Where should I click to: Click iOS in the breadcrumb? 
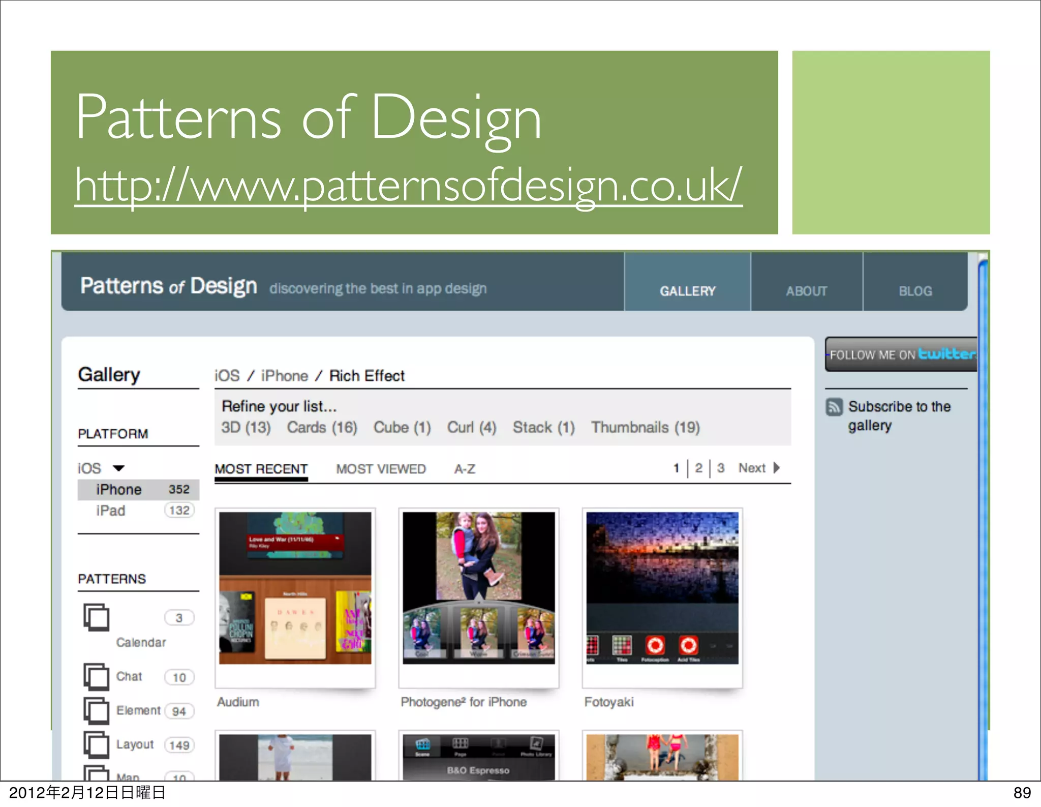(227, 376)
